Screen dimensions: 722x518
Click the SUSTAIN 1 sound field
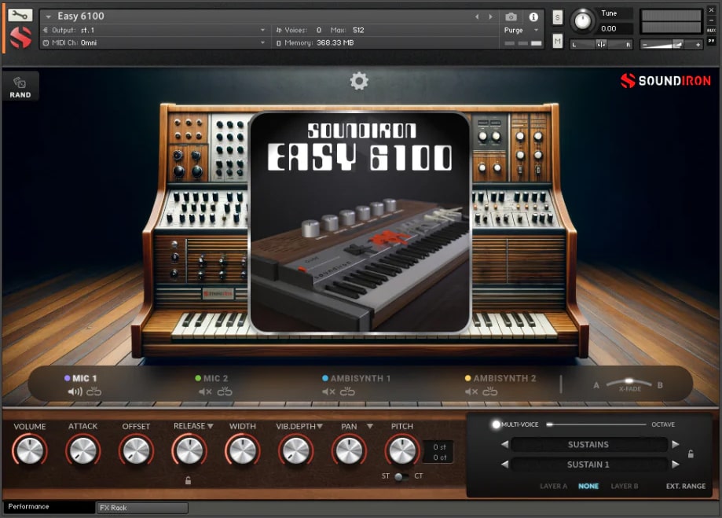(x=588, y=464)
